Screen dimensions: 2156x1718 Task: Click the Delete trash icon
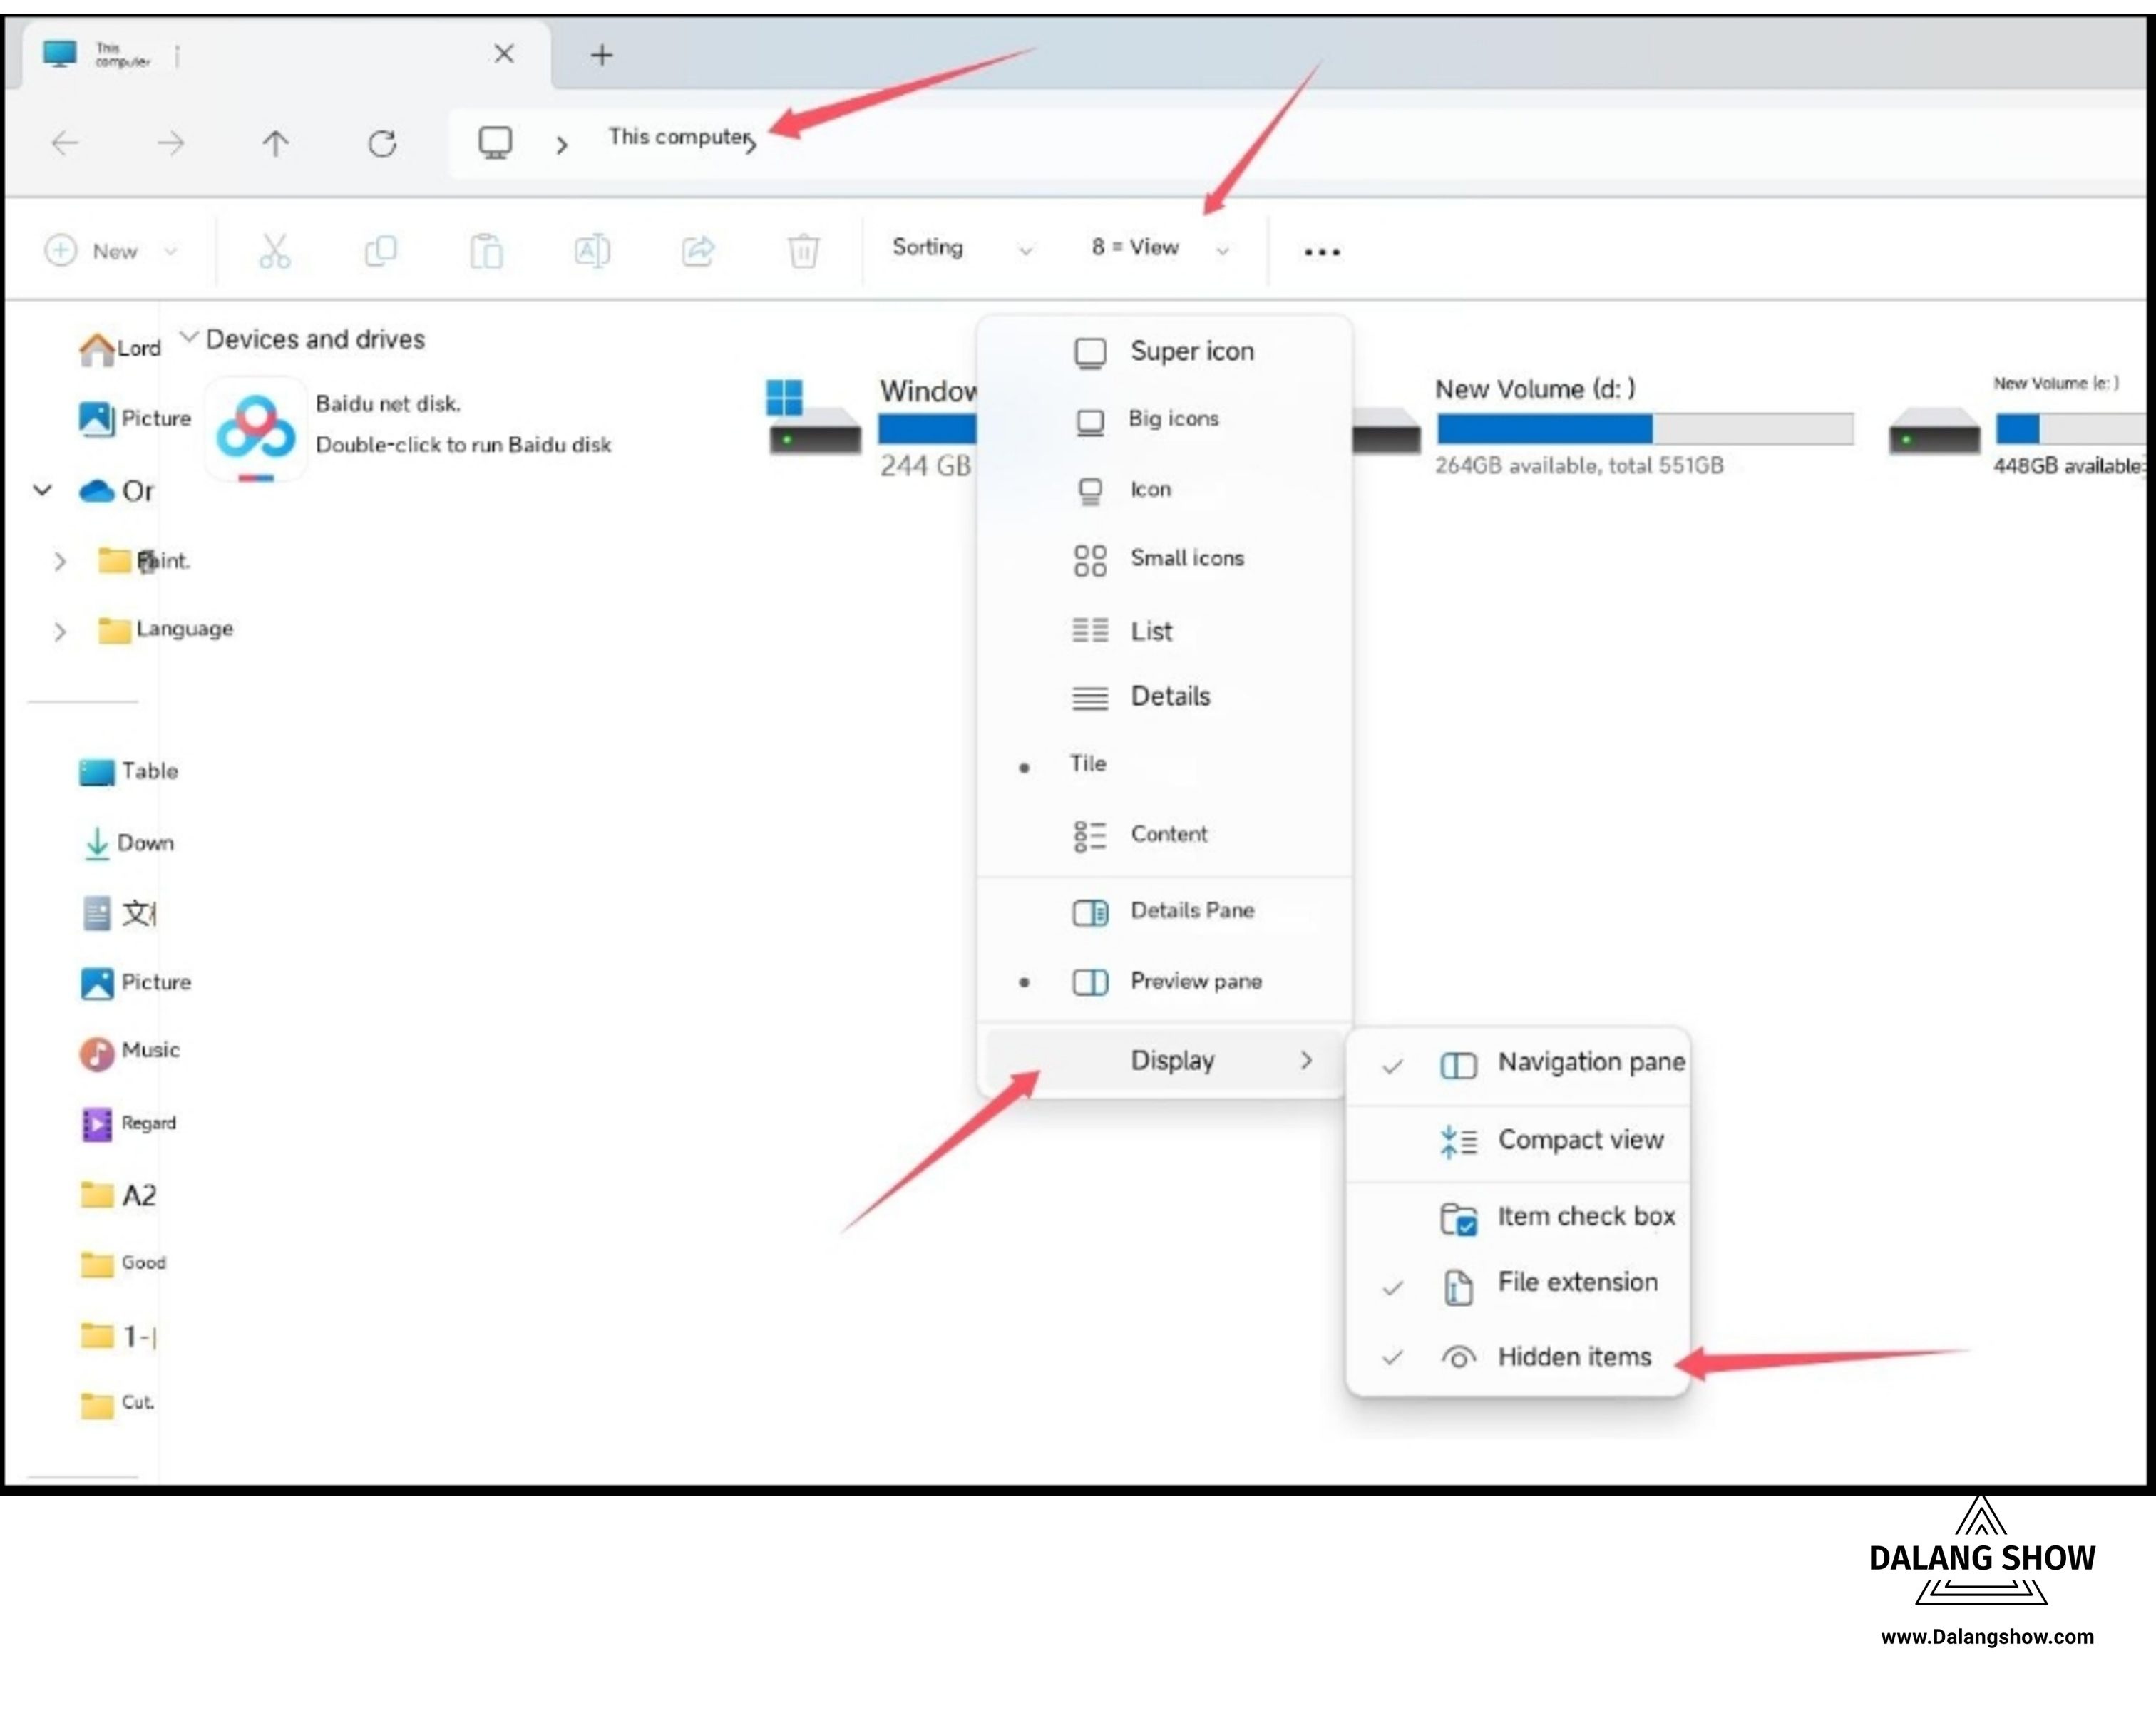pyautogui.click(x=803, y=251)
